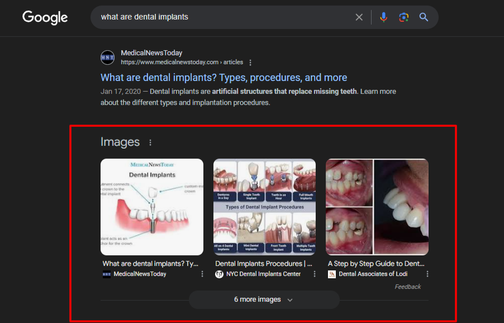The image size is (504, 323).
Task: Click the Images section heading
Action: tap(120, 142)
